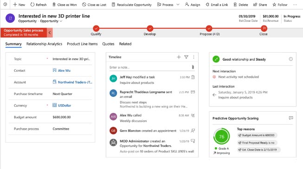This screenshot has height=169, width=303.
Task: Click the MOD Administrator avatar icon
Action: (113, 143)
